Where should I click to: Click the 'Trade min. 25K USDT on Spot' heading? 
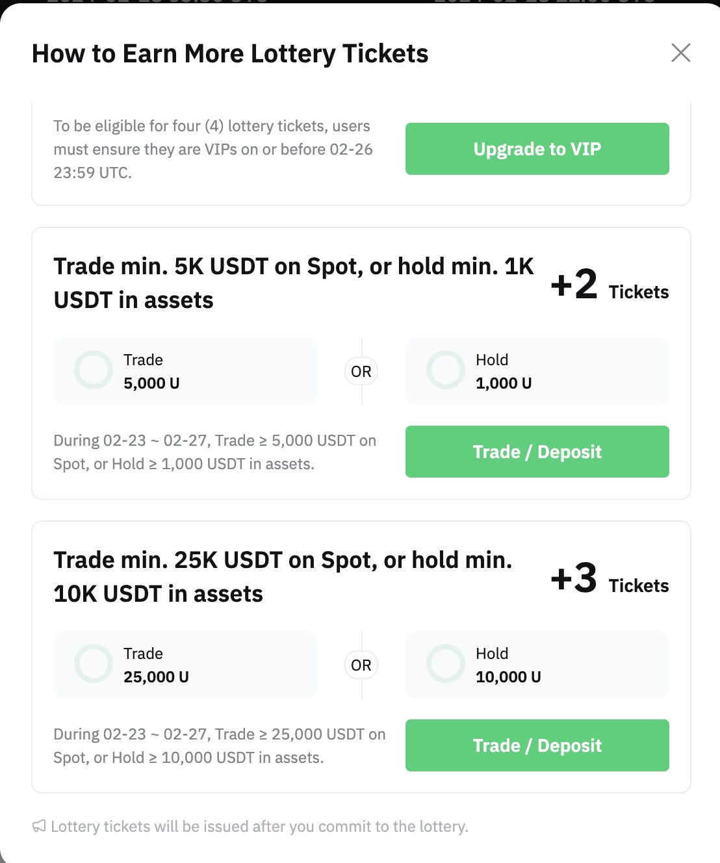coord(283,577)
